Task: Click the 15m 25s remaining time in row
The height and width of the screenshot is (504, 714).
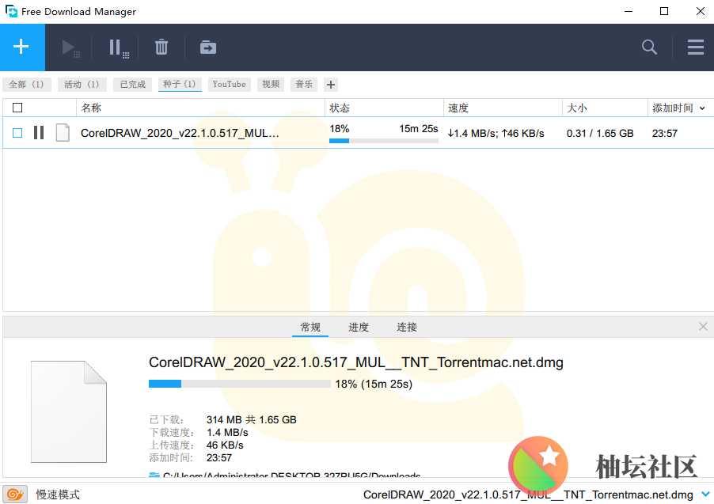Action: coord(419,129)
